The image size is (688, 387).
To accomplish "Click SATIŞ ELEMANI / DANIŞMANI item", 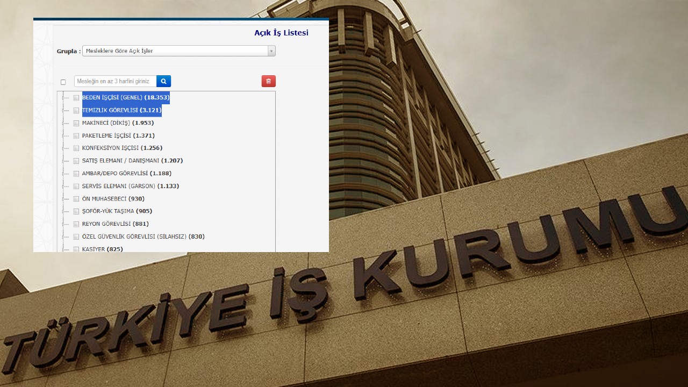I will pyautogui.click(x=132, y=161).
